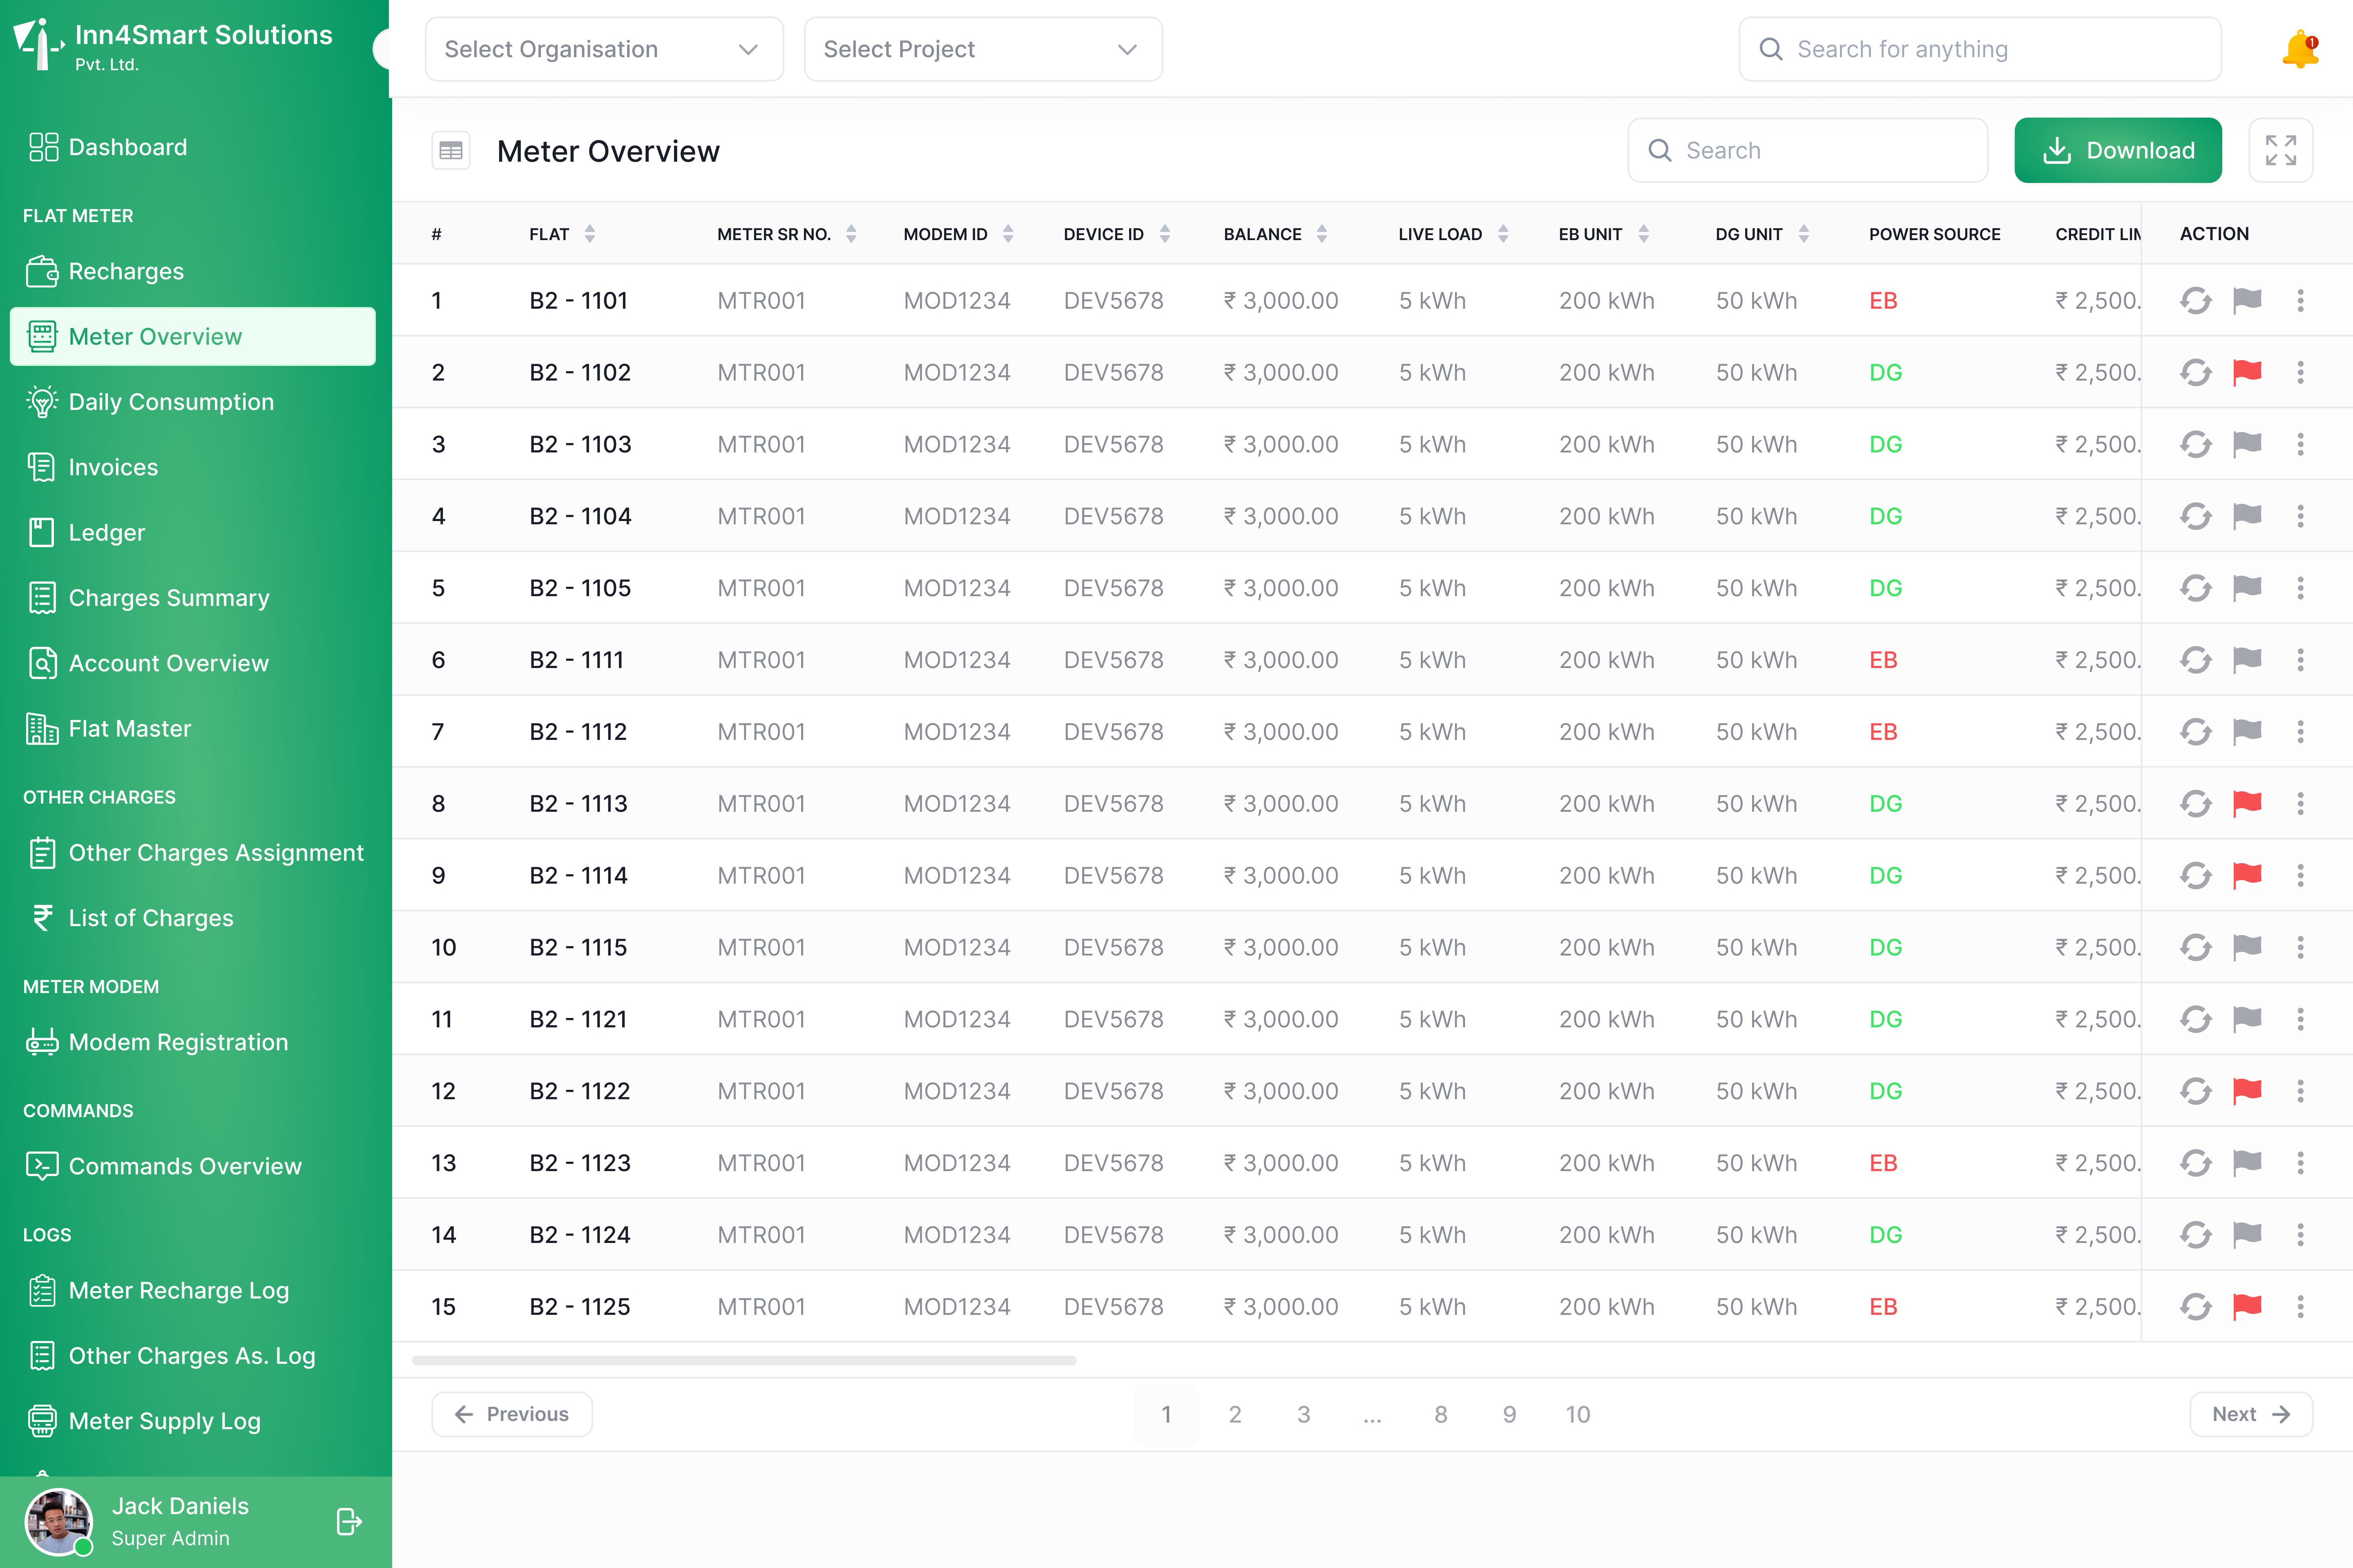Sort table by DEVICE ID column
Screen dimensions: 2353x1568
point(1165,234)
